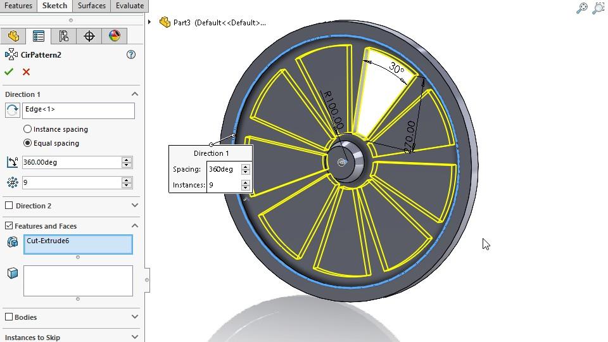Expand the Bodies section chevron
The image size is (608, 342).
134,317
